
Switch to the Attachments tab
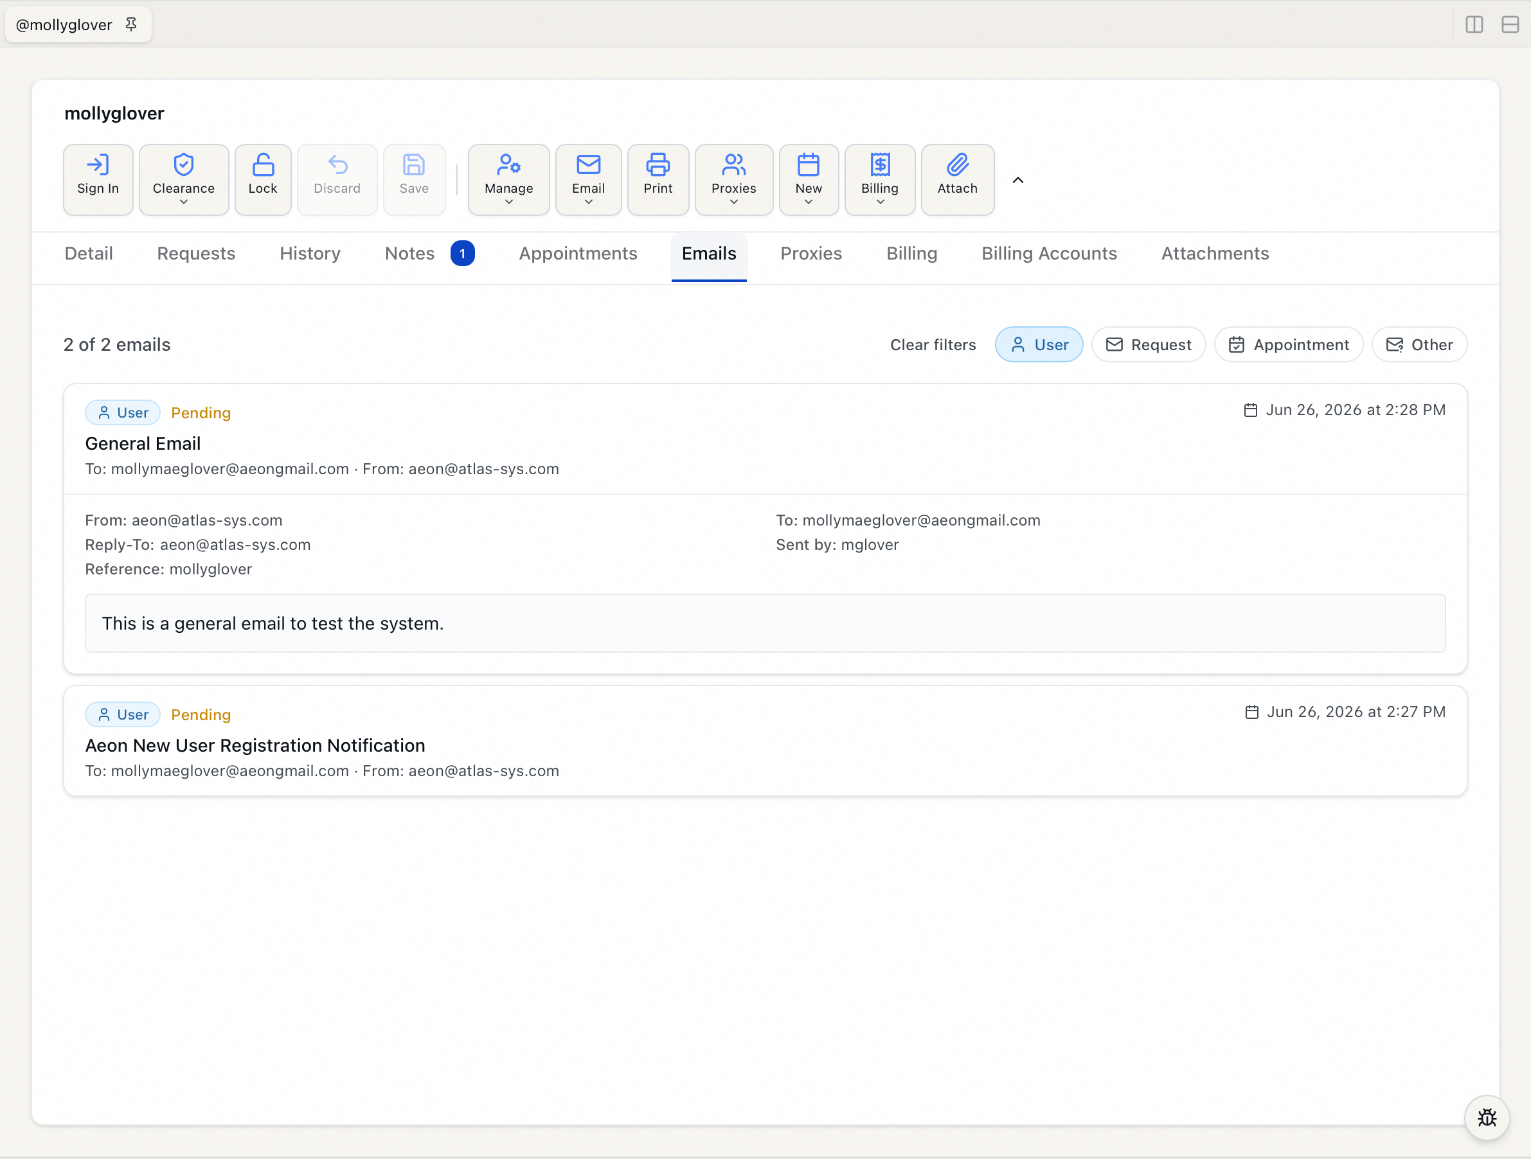(1215, 253)
